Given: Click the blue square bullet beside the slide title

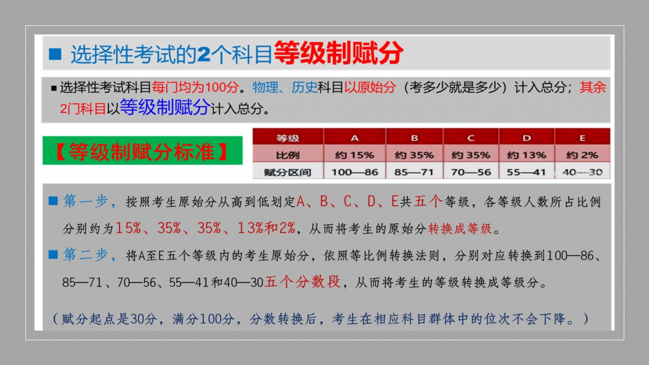Looking at the screenshot, I should click(55, 55).
